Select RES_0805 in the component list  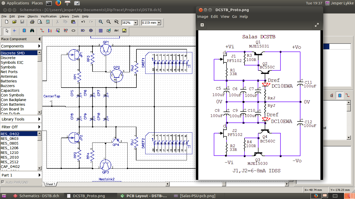click(x=19, y=143)
